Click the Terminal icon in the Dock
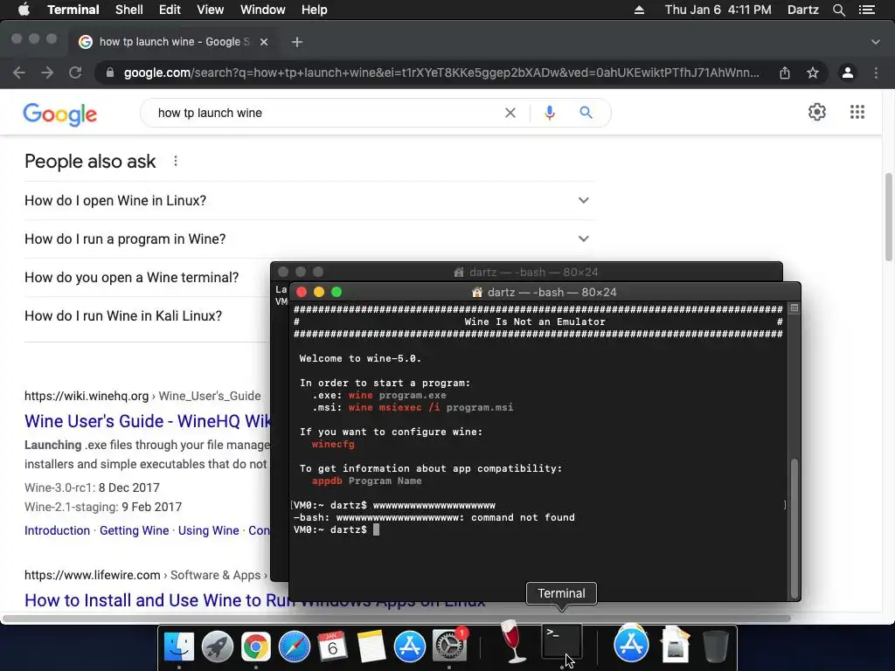 pyautogui.click(x=562, y=642)
